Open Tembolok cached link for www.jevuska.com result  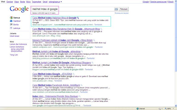click(58, 81)
